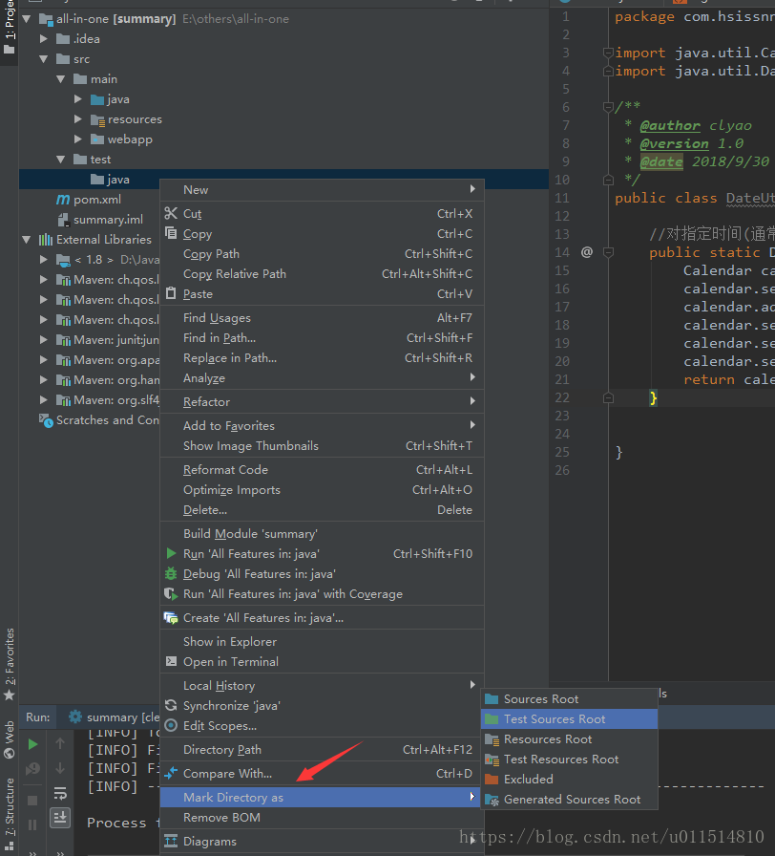Click the Scratches and Consoles icon
This screenshot has height=856, width=775.
tap(46, 420)
